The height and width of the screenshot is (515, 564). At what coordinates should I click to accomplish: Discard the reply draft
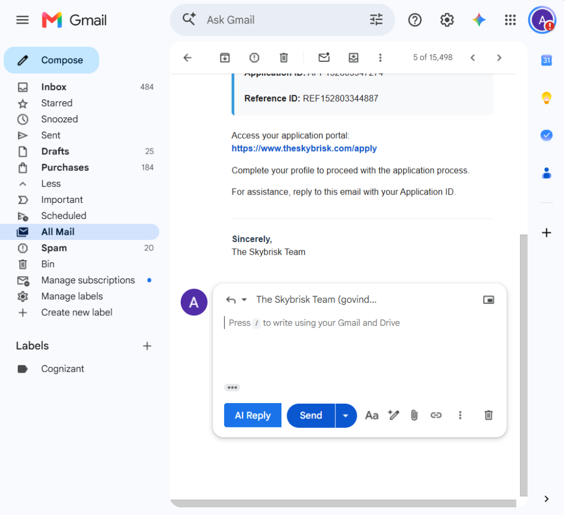(x=489, y=415)
